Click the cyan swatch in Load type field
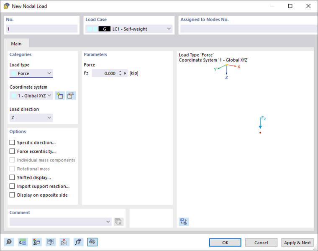The image size is (318, 251). tap(14, 73)
